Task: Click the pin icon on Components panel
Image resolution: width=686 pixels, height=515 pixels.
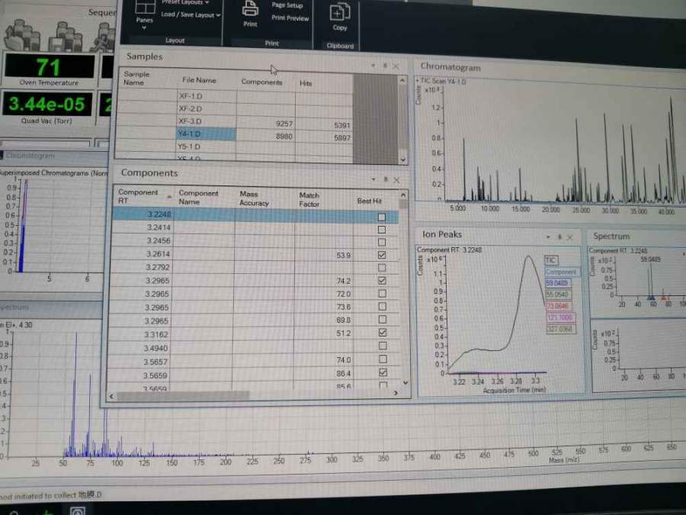Action: 386,180
